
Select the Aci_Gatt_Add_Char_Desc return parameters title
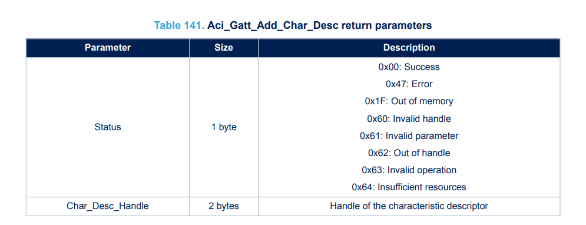(x=320, y=25)
